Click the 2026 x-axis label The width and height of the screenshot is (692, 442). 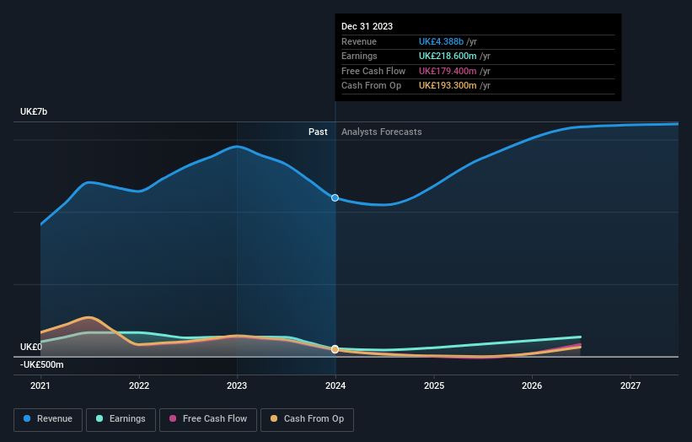(x=532, y=386)
